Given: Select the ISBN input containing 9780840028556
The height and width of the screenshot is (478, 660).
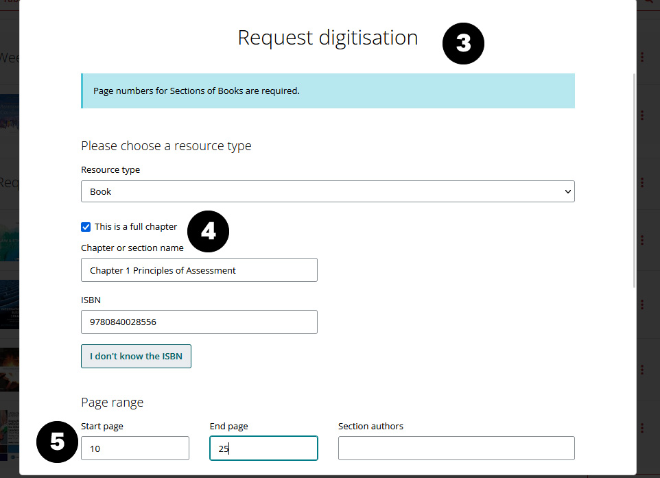Looking at the screenshot, I should (199, 322).
